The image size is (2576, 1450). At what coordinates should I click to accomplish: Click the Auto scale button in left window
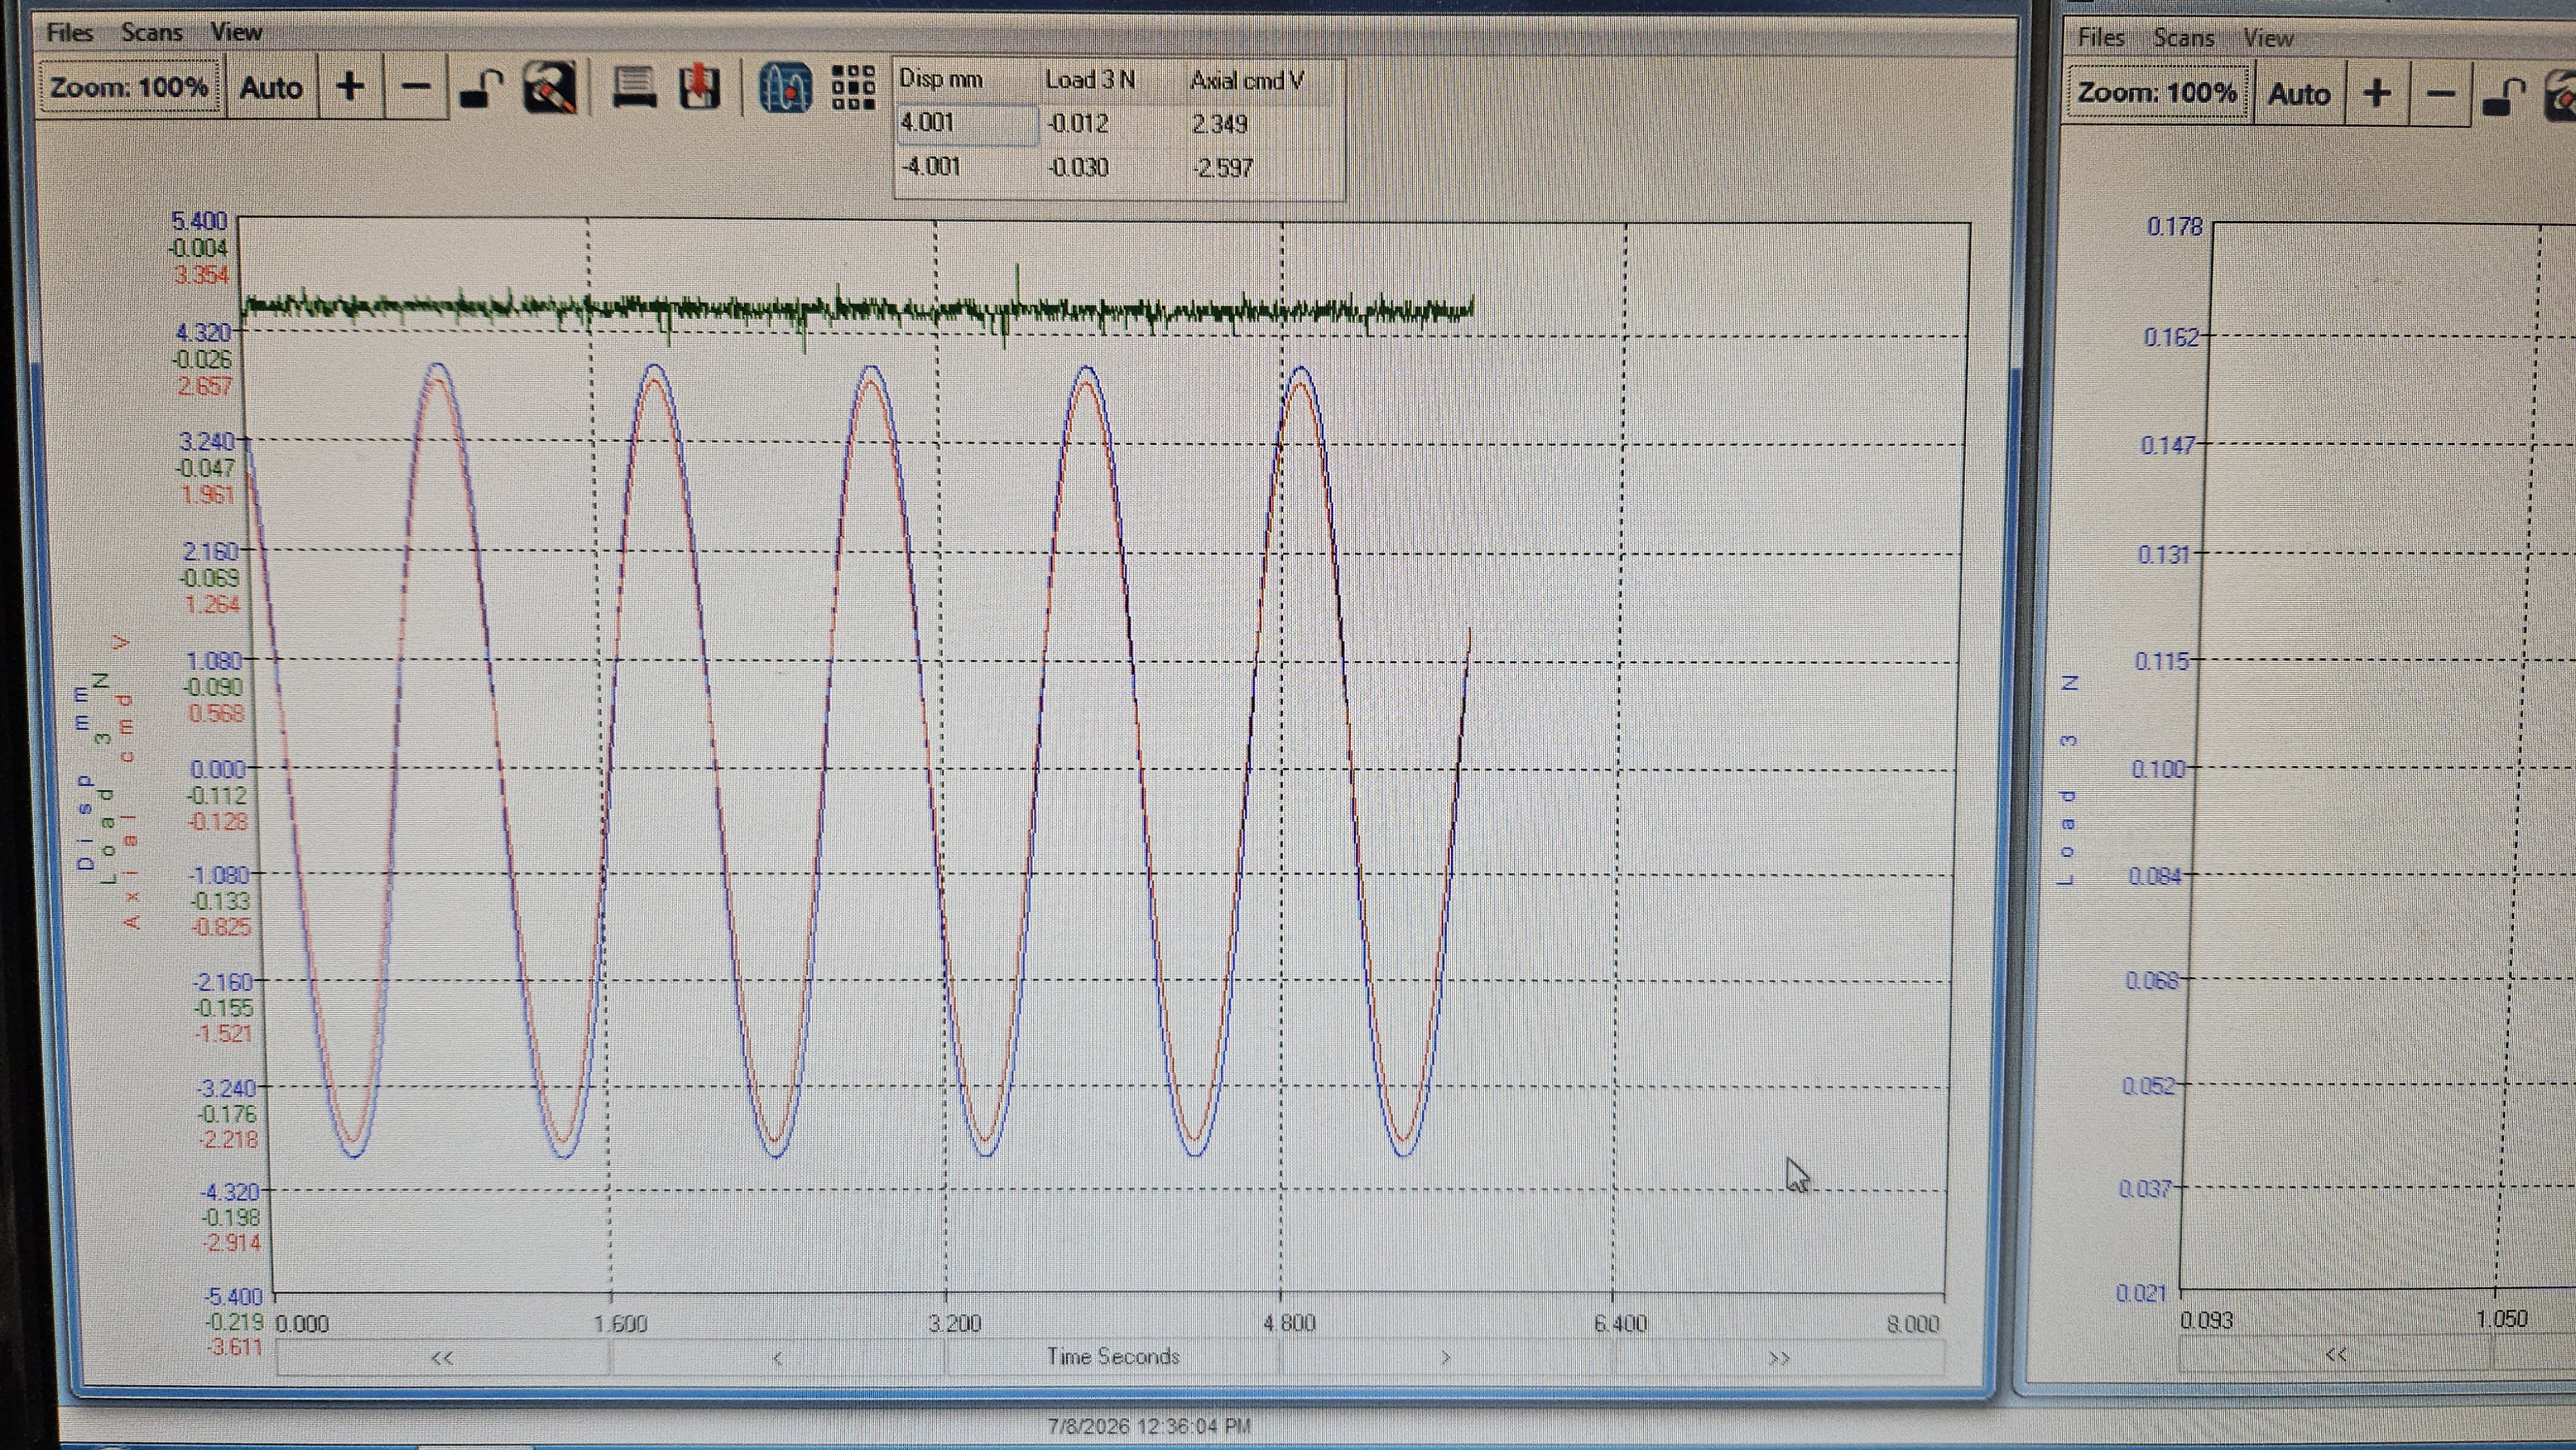pyautogui.click(x=271, y=88)
